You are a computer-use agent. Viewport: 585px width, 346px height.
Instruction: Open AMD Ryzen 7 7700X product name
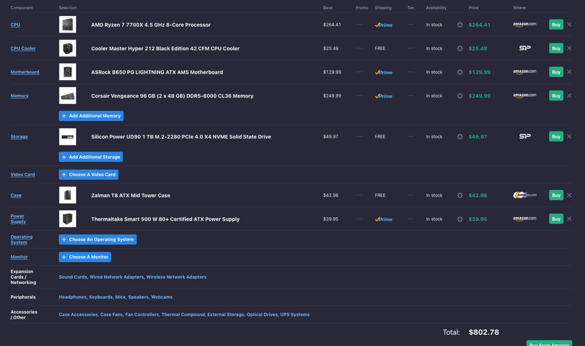pos(151,25)
